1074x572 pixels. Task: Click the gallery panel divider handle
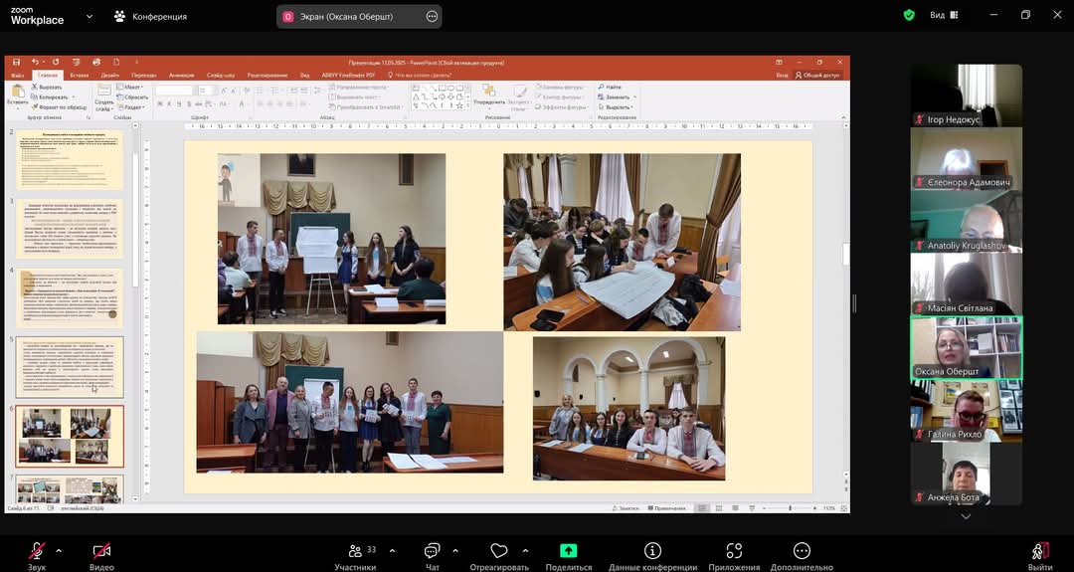click(854, 303)
